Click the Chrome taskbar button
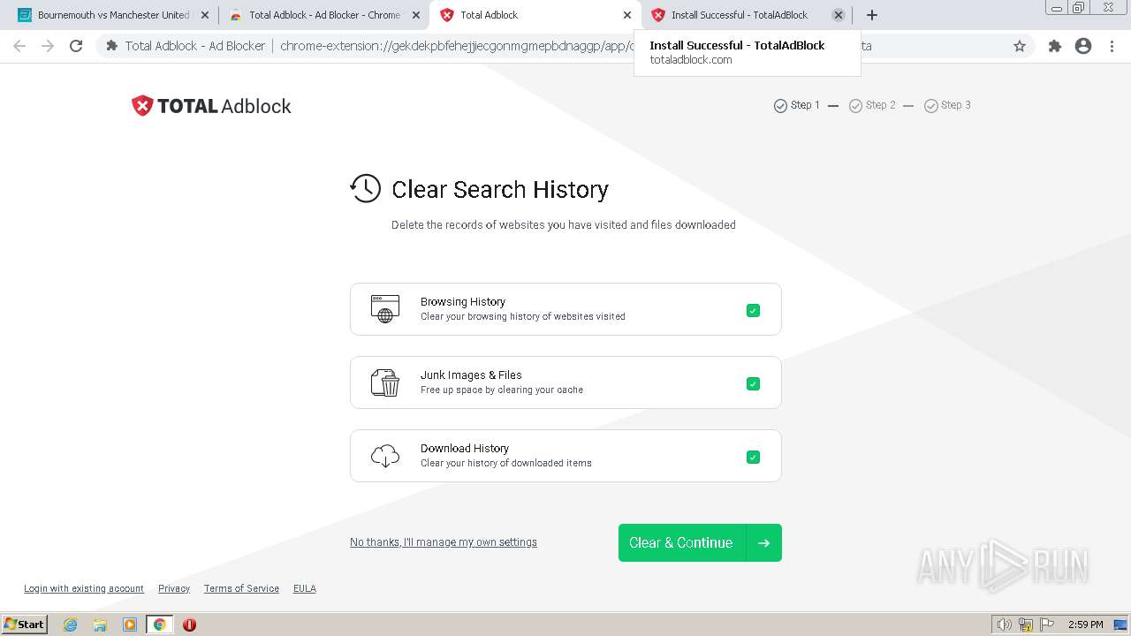1131x636 pixels. pos(160,625)
